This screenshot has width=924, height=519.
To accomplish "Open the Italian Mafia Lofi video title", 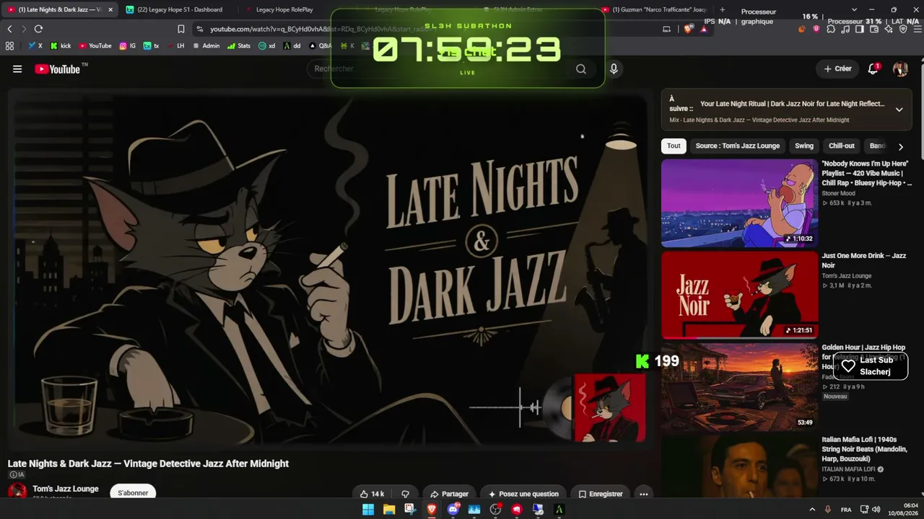I will point(866,449).
